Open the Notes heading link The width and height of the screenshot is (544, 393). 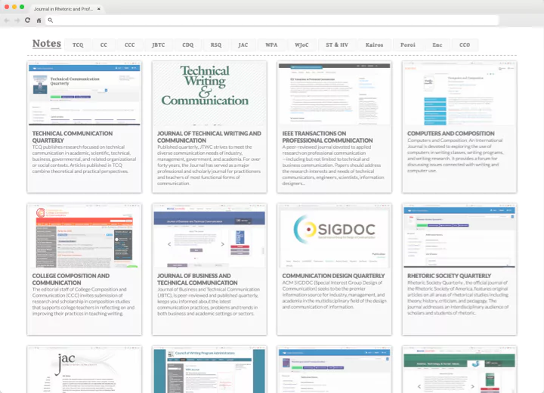pyautogui.click(x=47, y=43)
